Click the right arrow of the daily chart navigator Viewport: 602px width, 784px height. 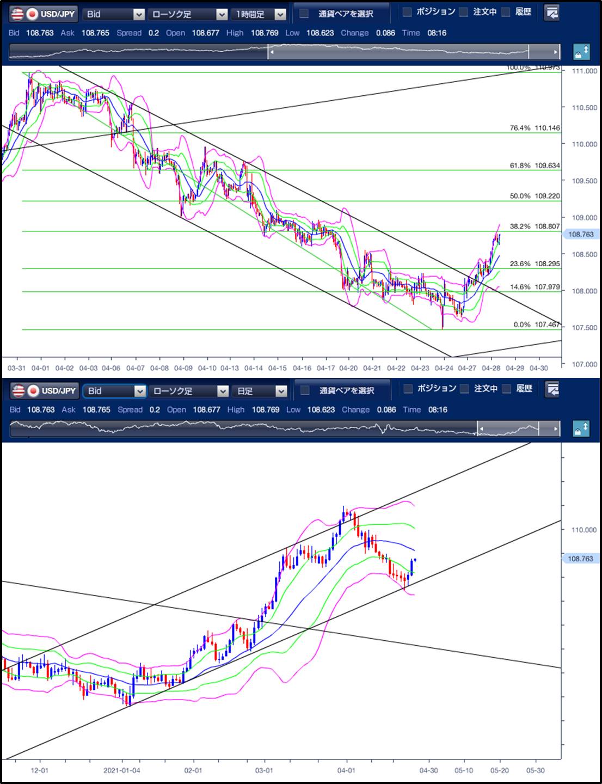coord(555,429)
